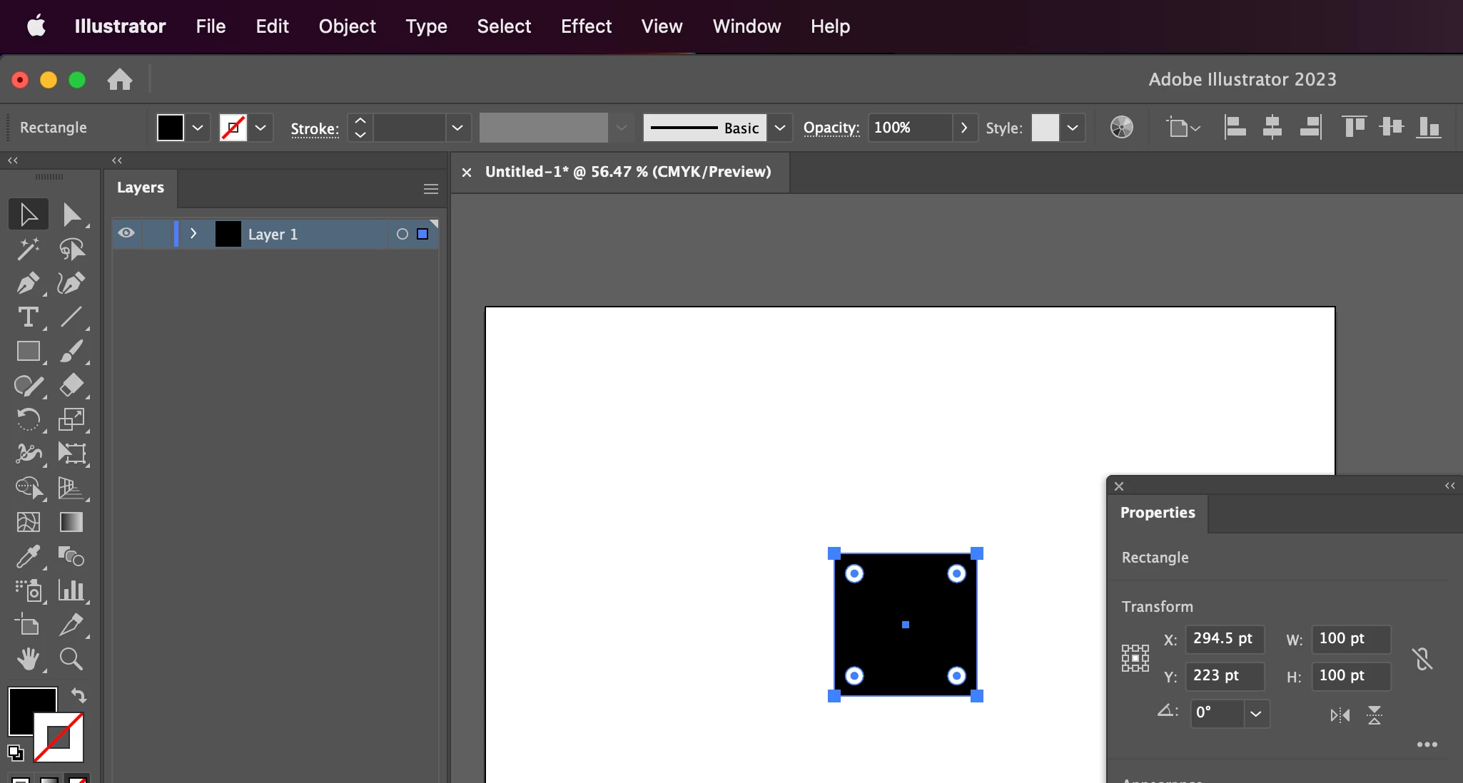Choose the Magic Wand tool
Screen dimensions: 1463x783
(x=28, y=249)
